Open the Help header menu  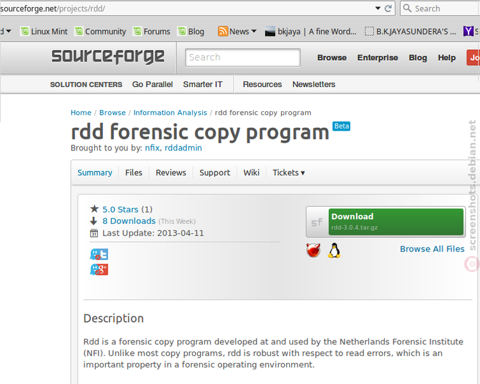[x=447, y=58]
